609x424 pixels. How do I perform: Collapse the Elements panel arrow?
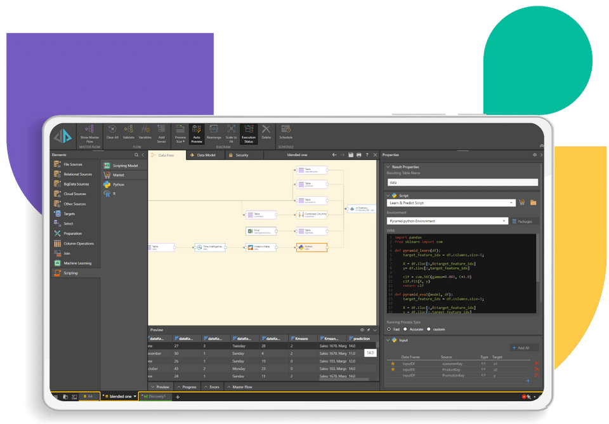(x=143, y=155)
